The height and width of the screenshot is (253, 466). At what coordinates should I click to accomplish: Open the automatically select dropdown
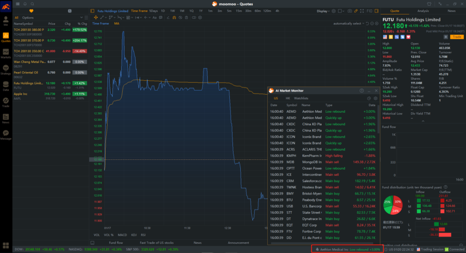pyautogui.click(x=348, y=23)
